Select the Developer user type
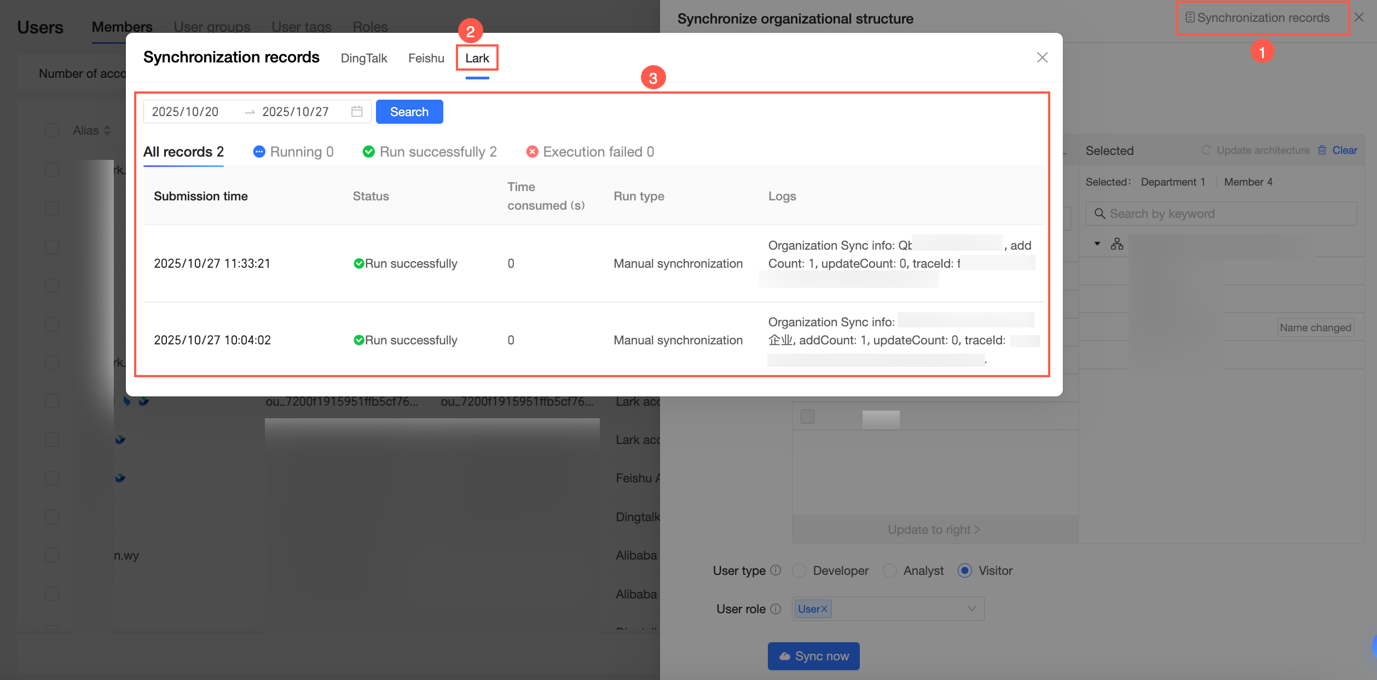 pos(799,570)
